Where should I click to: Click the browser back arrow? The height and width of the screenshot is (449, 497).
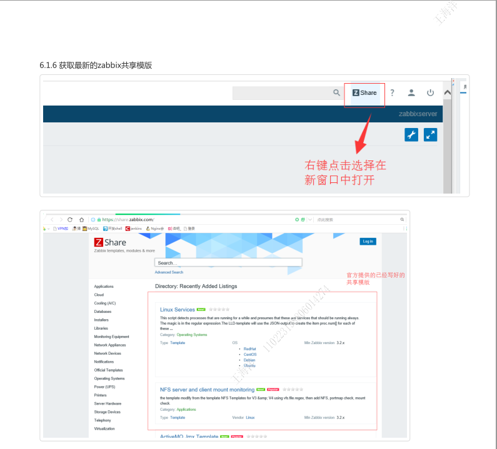pos(53,220)
